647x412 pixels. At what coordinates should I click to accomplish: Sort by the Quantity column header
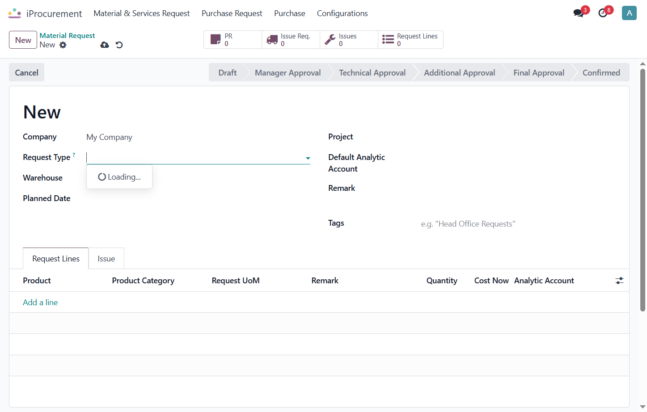[442, 281]
